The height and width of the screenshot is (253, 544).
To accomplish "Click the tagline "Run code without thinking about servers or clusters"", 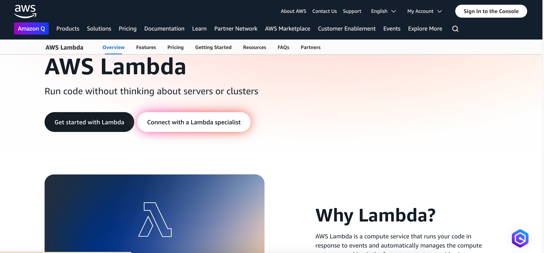I will (151, 91).
